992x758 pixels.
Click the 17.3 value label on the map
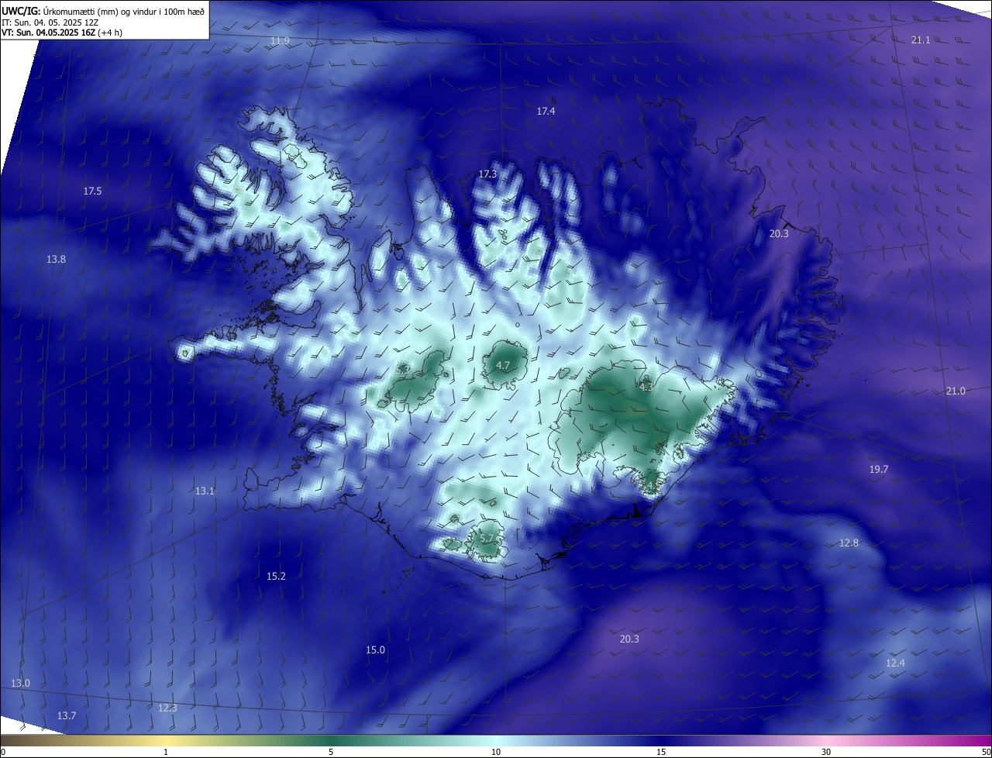pyautogui.click(x=487, y=174)
